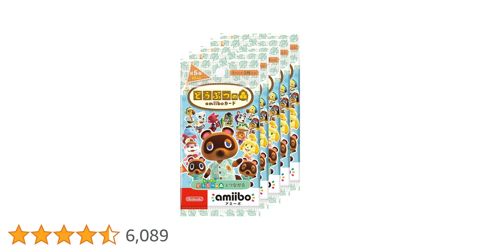Click the second gold rating star
The image size is (479, 250).
click(x=41, y=234)
